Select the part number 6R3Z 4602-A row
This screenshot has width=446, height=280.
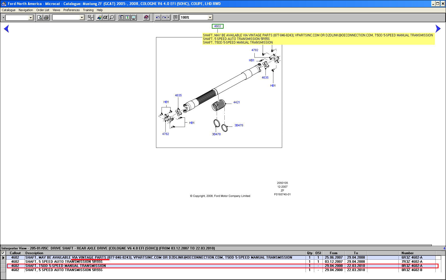click(x=224, y=257)
